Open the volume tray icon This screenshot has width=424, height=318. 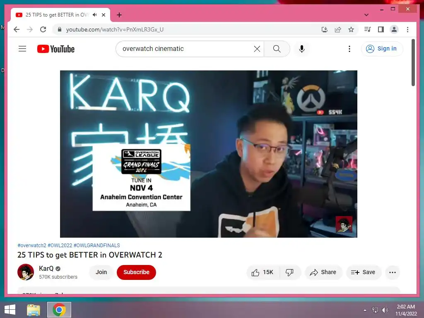pyautogui.click(x=385, y=310)
